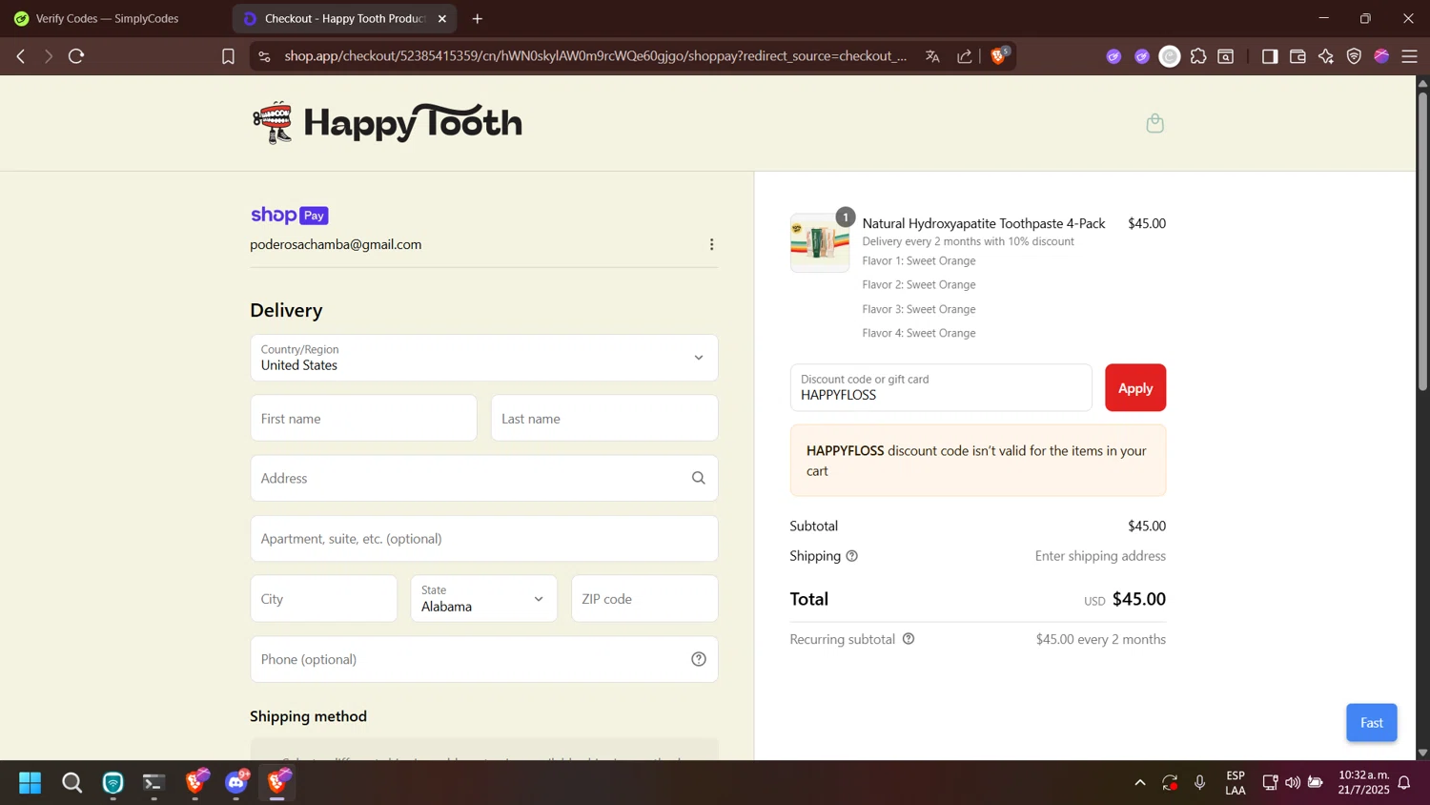The width and height of the screenshot is (1430, 805).
Task: Click the address search magnifier icon
Action: tap(699, 478)
